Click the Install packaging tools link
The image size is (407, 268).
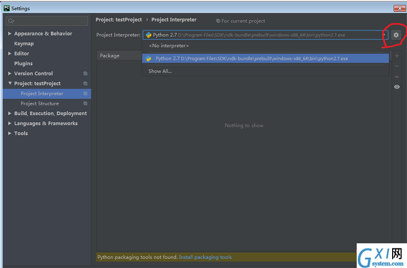(x=205, y=257)
